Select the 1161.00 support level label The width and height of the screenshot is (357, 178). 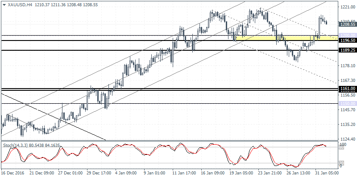click(347, 89)
